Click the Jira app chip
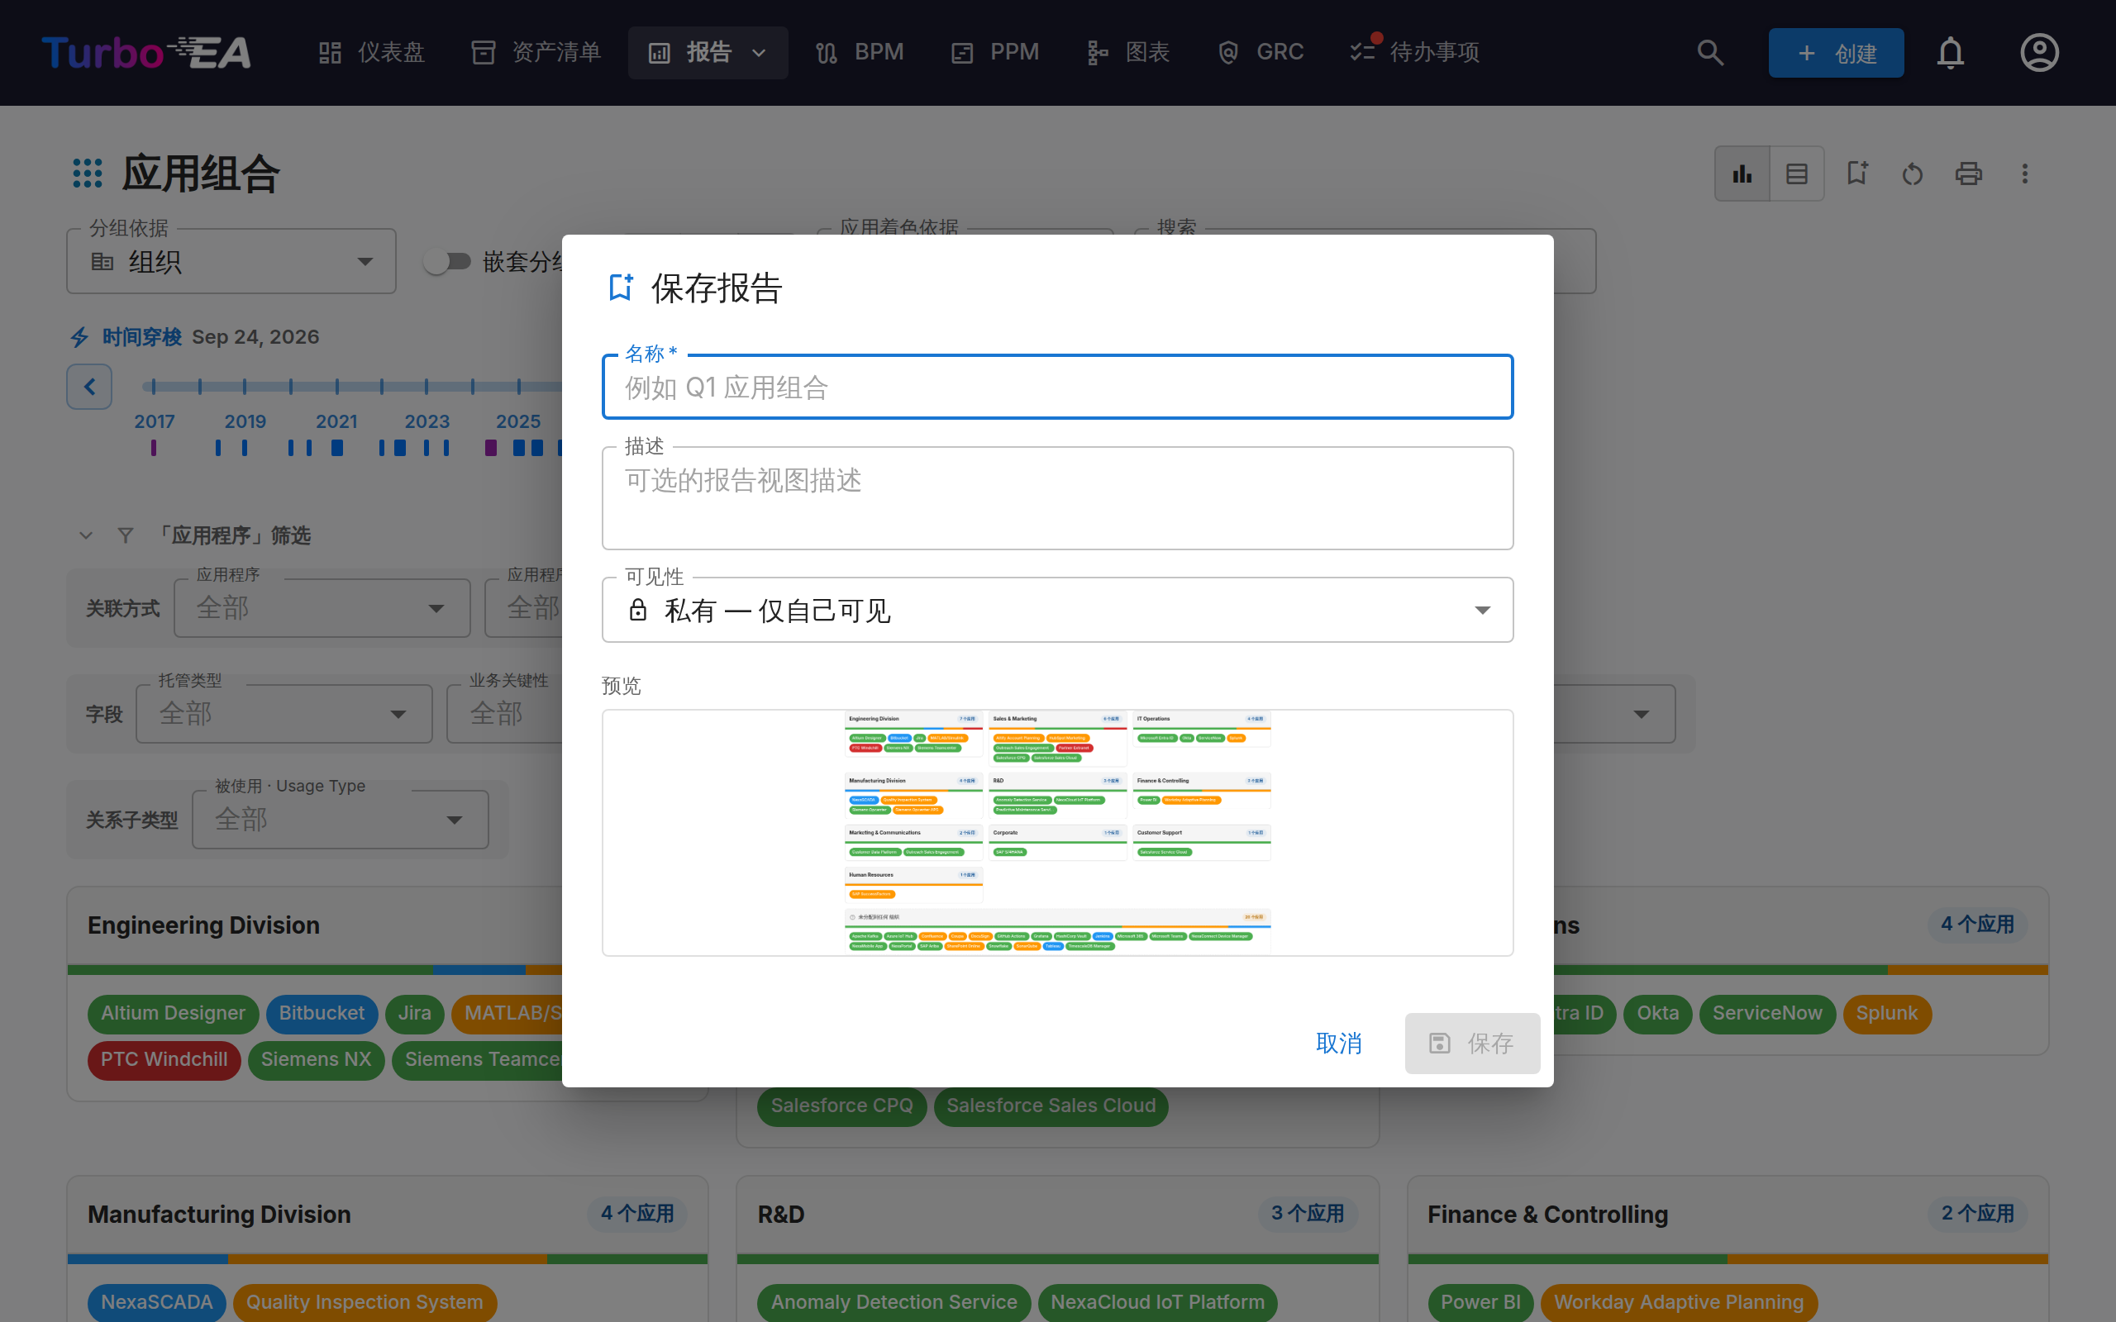 414,1013
